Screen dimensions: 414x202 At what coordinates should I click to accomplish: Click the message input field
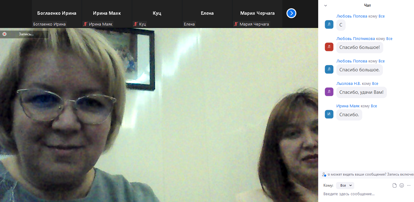click(x=366, y=194)
